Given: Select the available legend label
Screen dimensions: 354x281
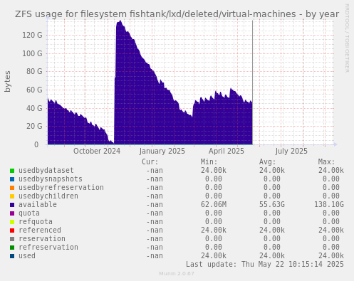Looking at the screenshot, I should coord(38,204).
